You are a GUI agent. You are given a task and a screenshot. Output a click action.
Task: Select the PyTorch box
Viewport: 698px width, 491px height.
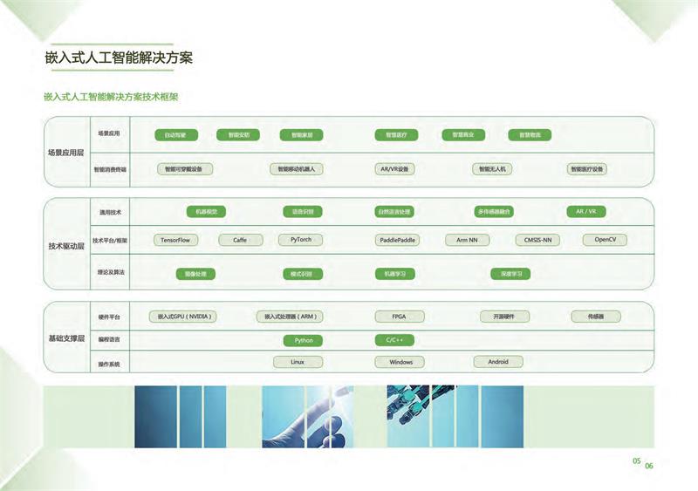click(300, 240)
